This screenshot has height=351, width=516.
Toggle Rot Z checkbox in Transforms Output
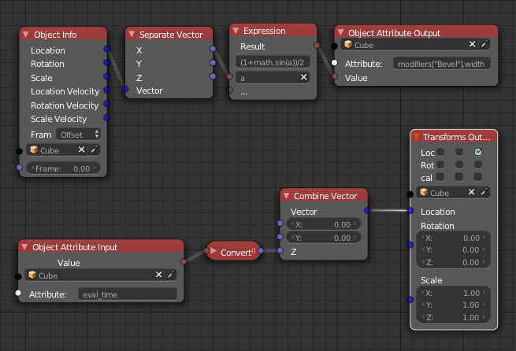click(x=478, y=164)
